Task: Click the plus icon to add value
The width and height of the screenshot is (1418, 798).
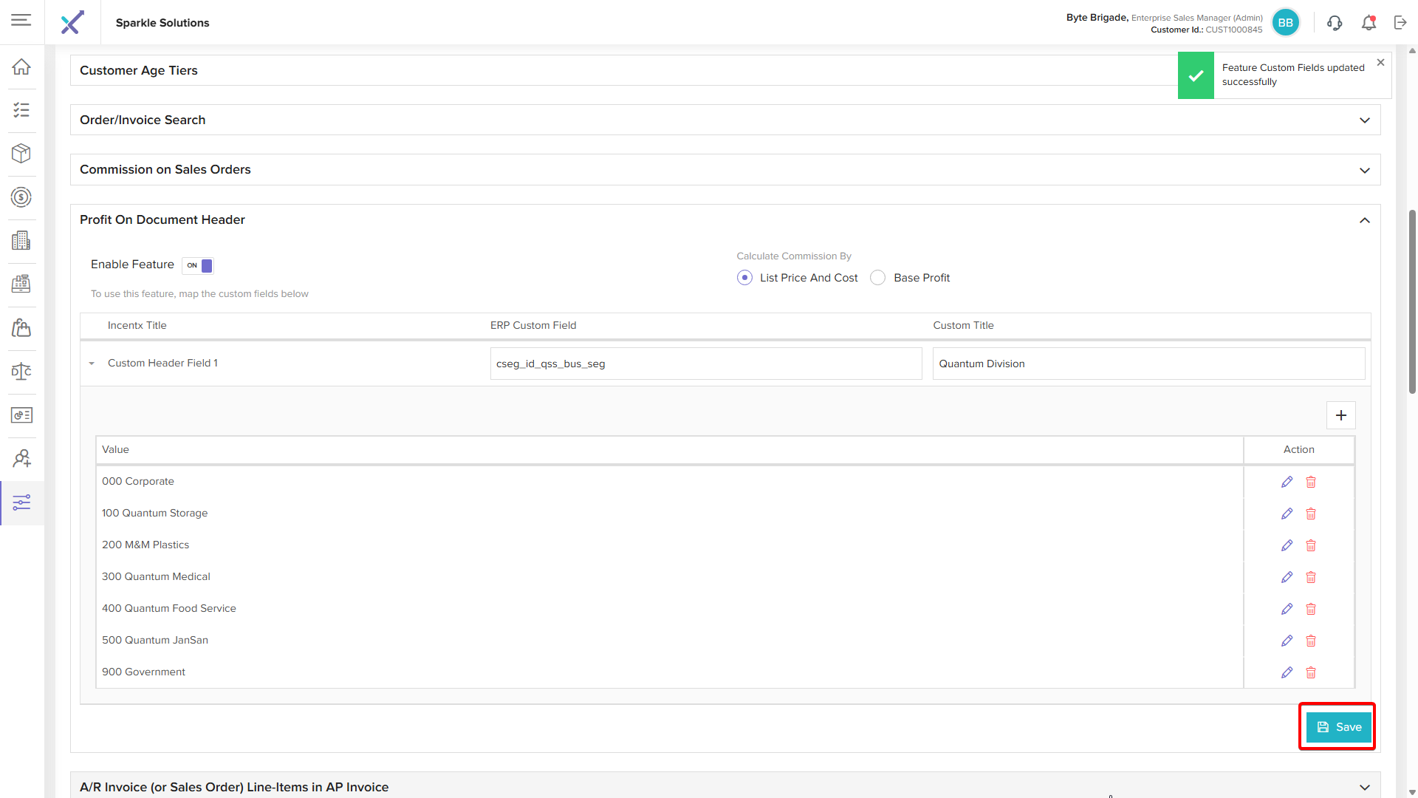Action: point(1341,415)
